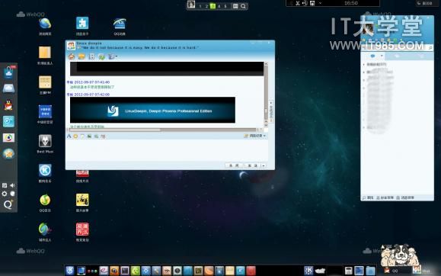Viewport: 441px width, 276px height.
Task: Click the chat history vertical scrollbar
Action: [x=266, y=94]
